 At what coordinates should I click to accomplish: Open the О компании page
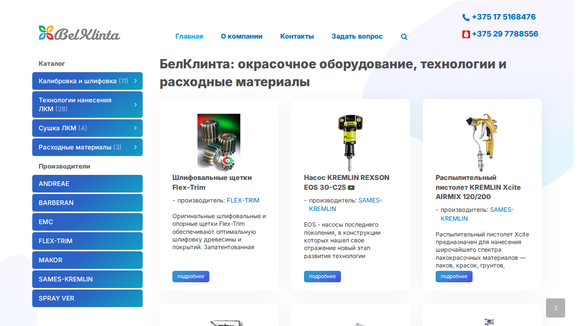coord(242,37)
